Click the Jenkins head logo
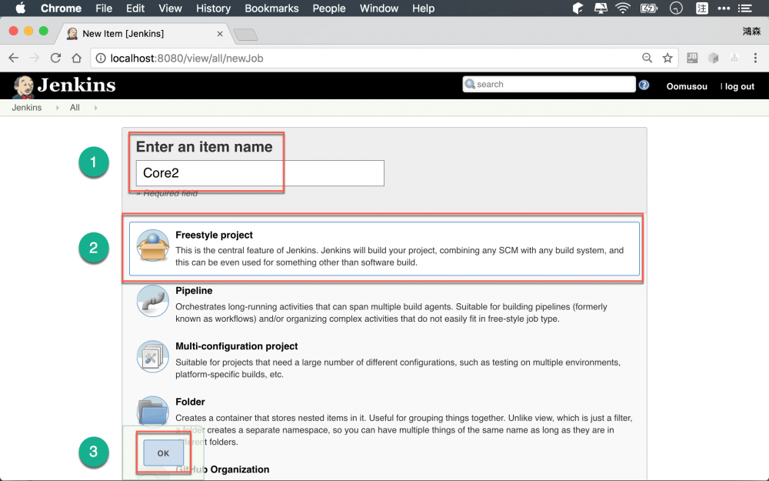The image size is (769, 481). pyautogui.click(x=23, y=85)
